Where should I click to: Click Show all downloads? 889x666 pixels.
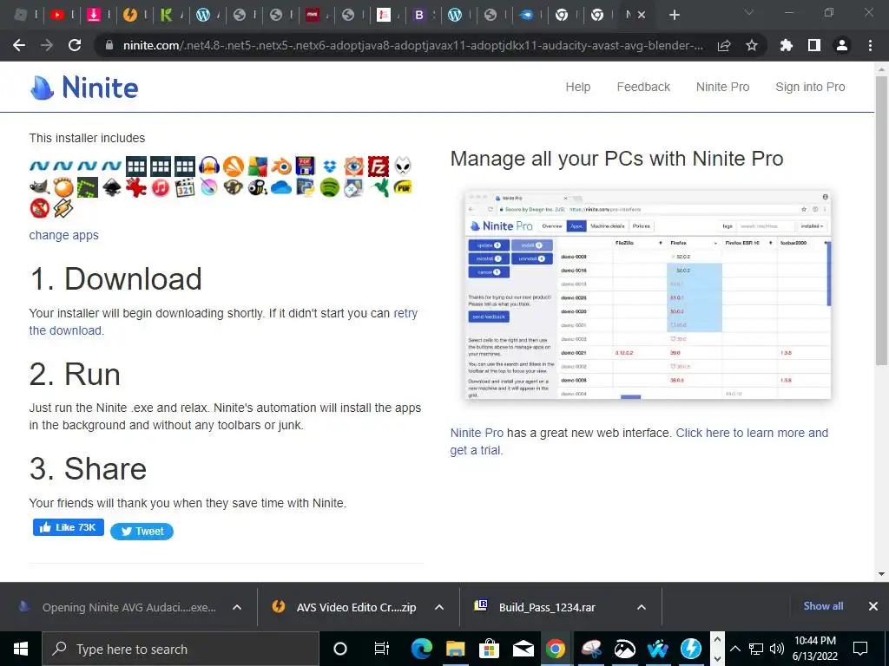(x=823, y=606)
